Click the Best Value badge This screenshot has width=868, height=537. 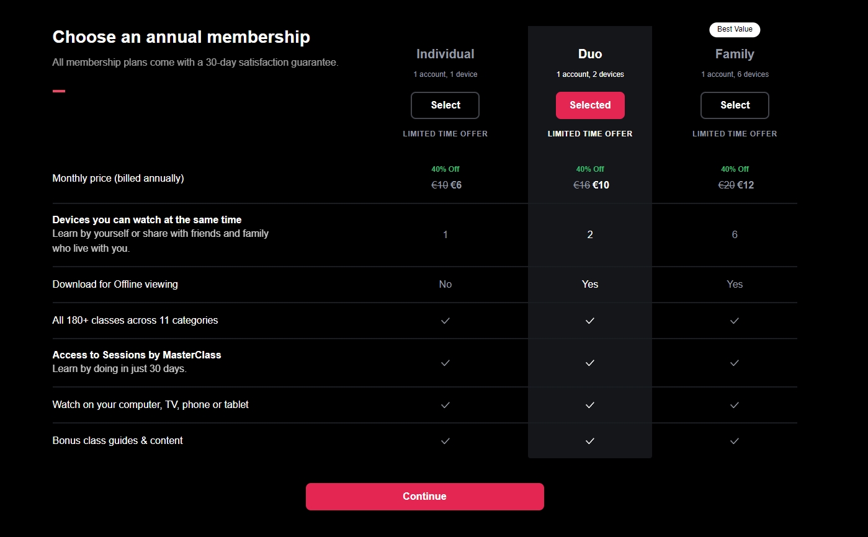[735, 30]
